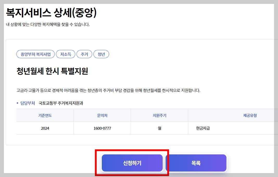Click the 기준연도 column header
278x177 pixels.
(45, 115)
